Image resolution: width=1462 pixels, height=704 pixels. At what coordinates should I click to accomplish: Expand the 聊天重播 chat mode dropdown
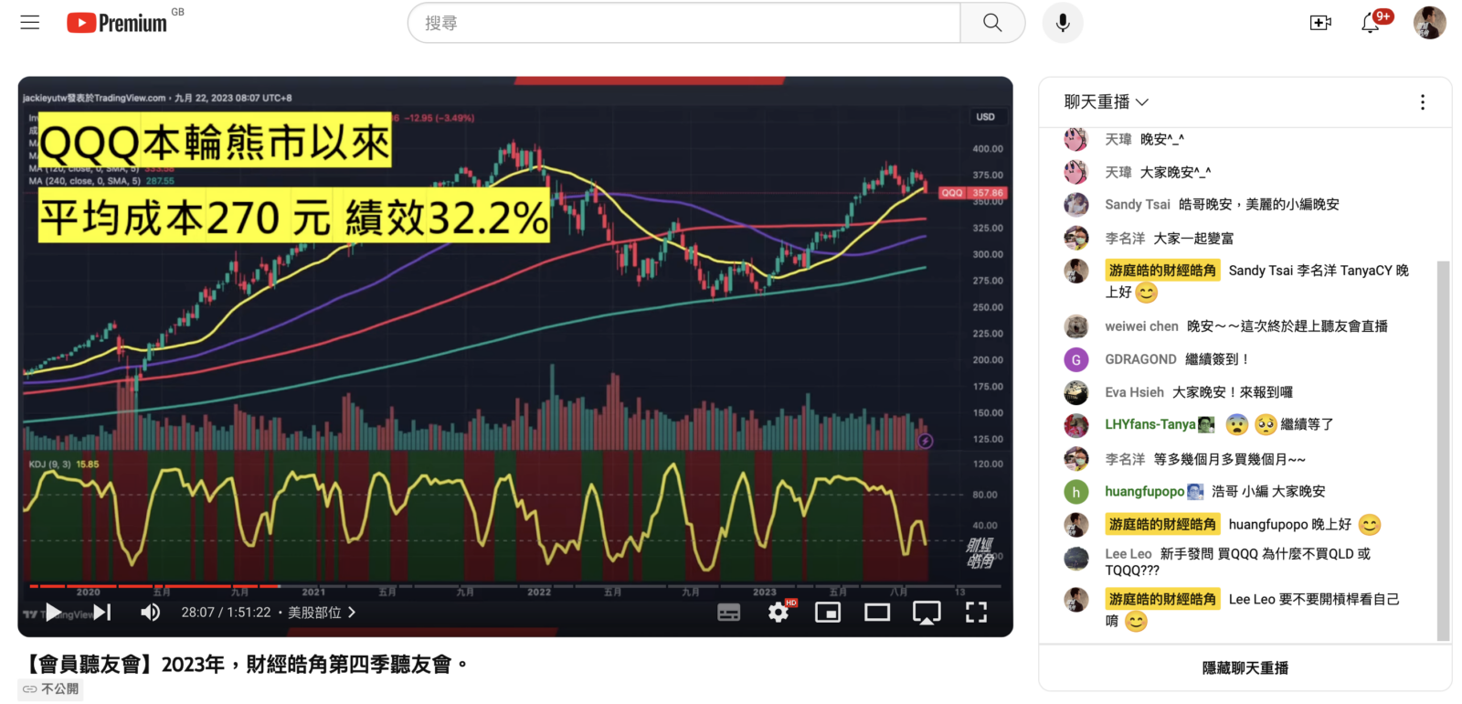pos(1107,101)
